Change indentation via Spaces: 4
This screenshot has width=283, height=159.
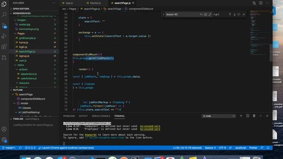coord(210,148)
